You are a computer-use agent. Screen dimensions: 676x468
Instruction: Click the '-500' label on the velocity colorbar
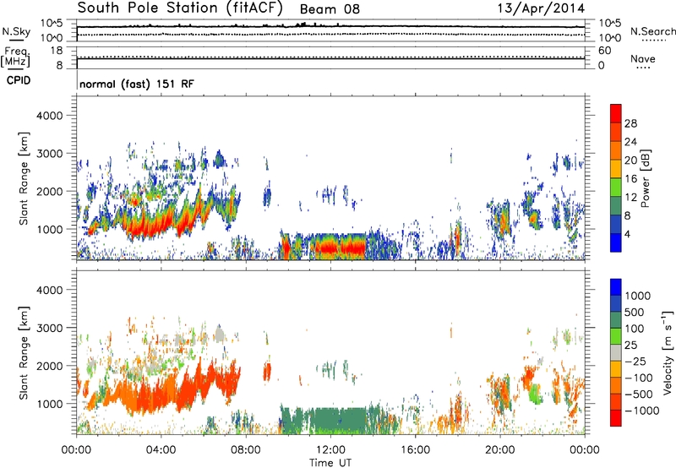(x=638, y=394)
